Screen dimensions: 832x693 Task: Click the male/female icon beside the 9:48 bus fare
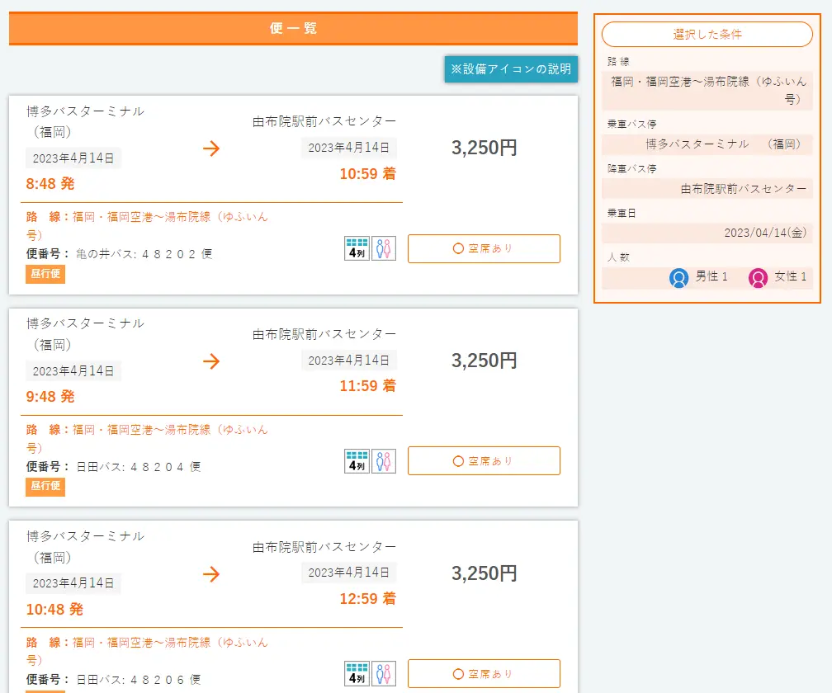click(x=382, y=460)
